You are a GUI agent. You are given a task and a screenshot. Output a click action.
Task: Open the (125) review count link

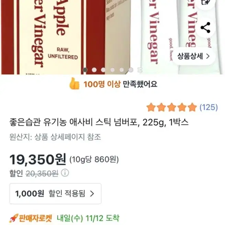click(x=209, y=107)
